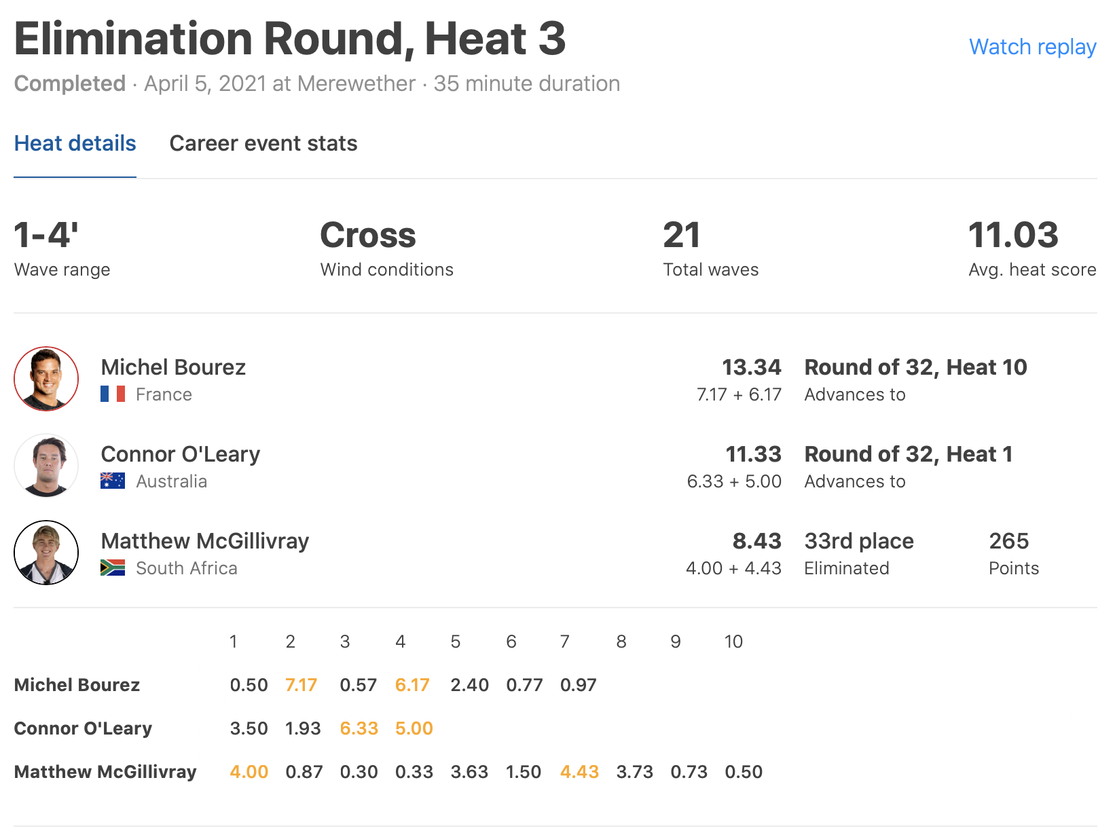Open the Connor O'Leary athlete name link
1115x835 pixels.
point(180,454)
